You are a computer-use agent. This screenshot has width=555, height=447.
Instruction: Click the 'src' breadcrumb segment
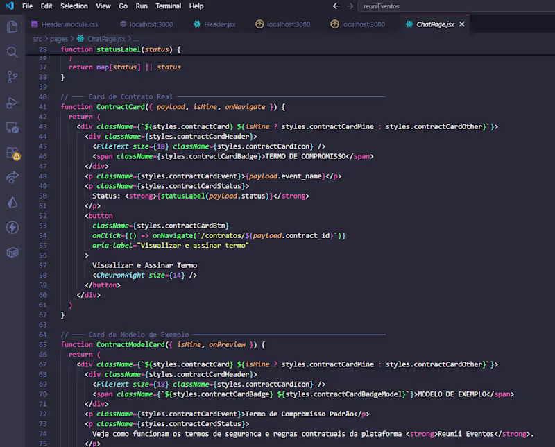[x=37, y=39]
